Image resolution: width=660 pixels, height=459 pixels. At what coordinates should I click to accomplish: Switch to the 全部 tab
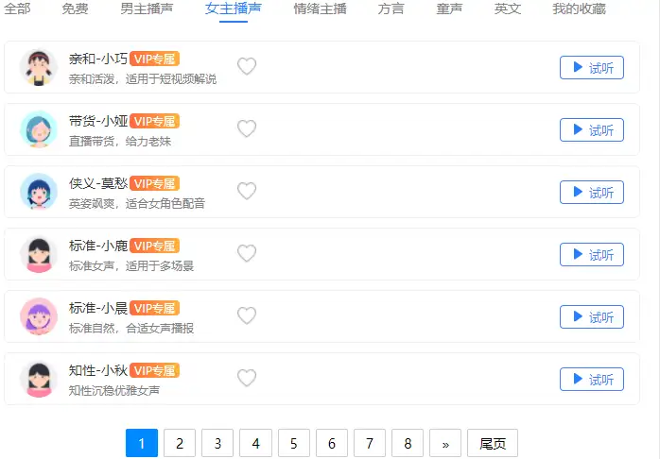click(17, 8)
